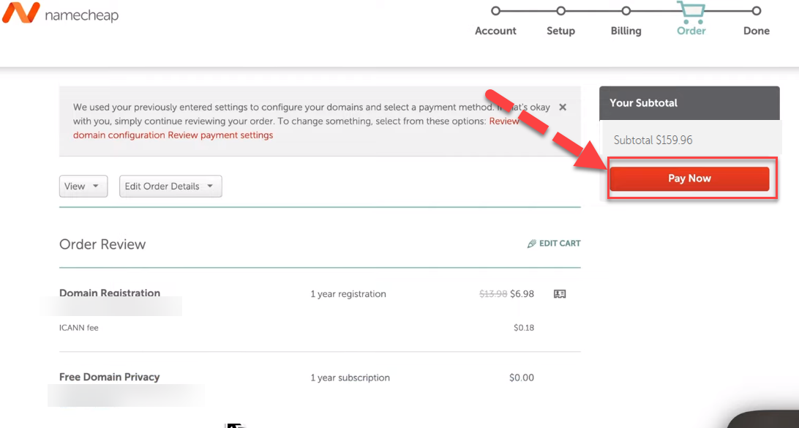Click the $6.98 discounted price
The height and width of the screenshot is (428, 799).
point(522,294)
